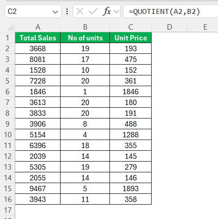
Task: Select cell containing 3943
Action: pyautogui.click(x=38, y=199)
